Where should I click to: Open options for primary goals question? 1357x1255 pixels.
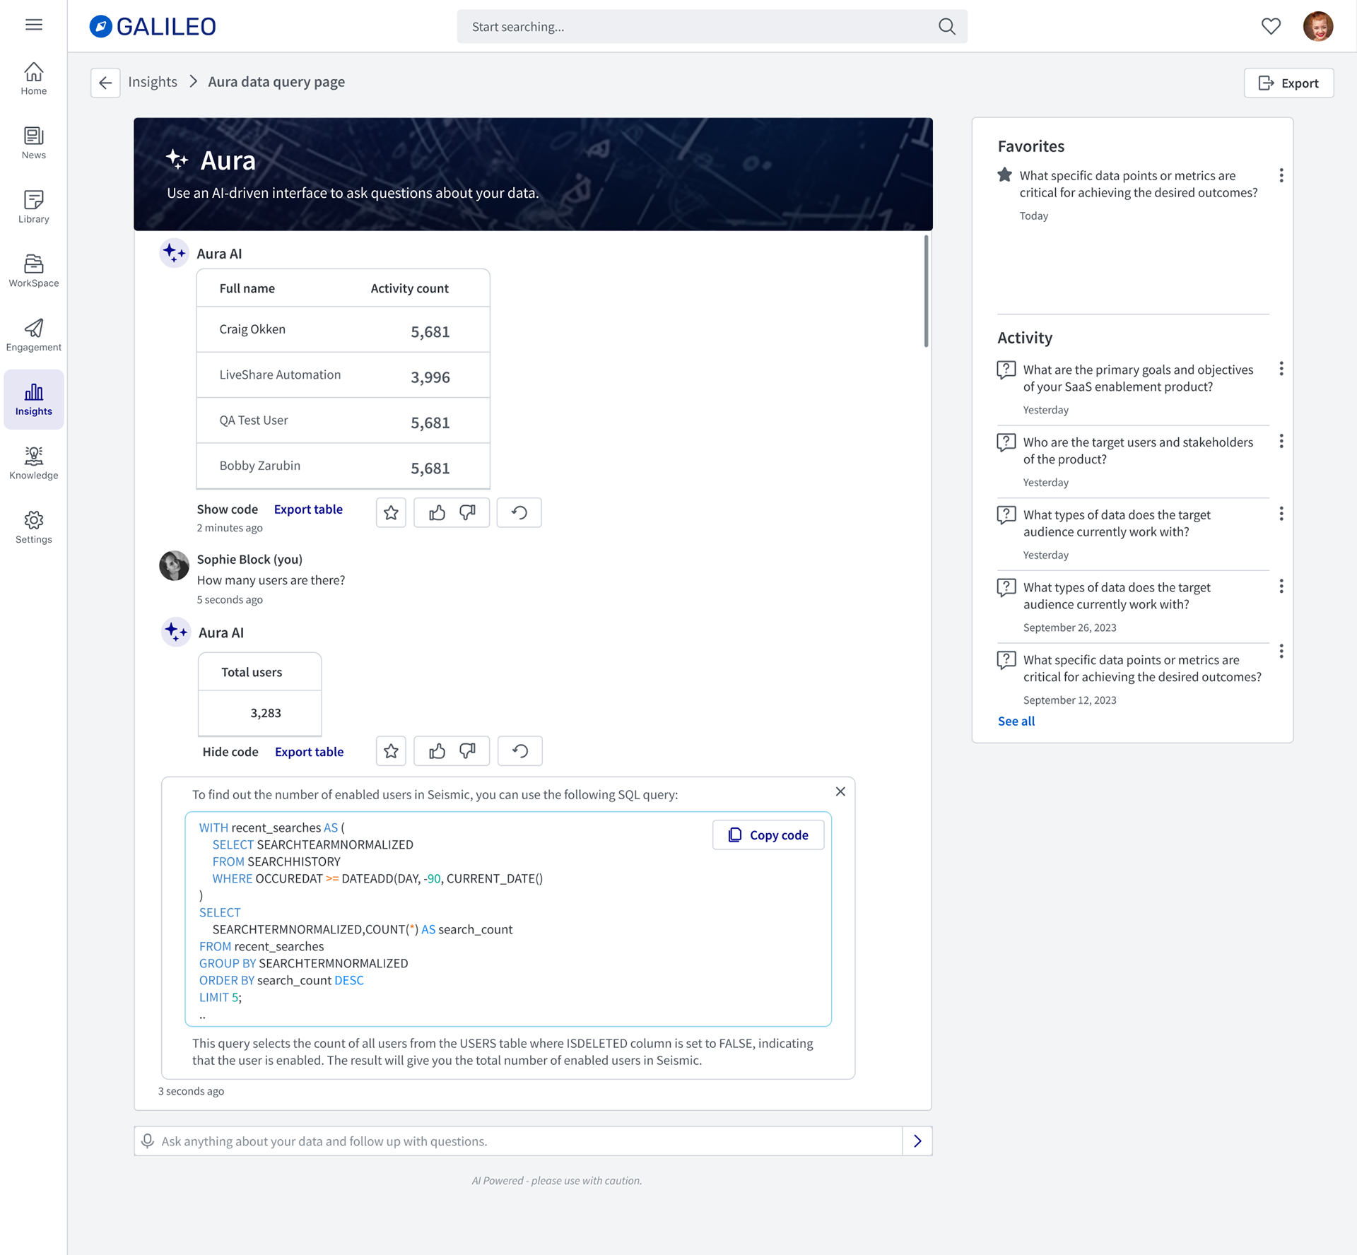(1281, 369)
